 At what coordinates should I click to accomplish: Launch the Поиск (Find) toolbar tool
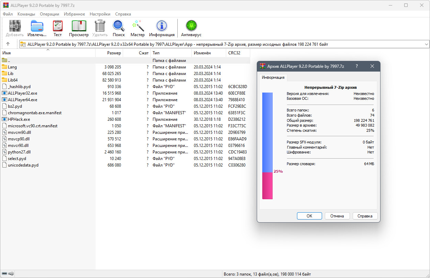119,26
